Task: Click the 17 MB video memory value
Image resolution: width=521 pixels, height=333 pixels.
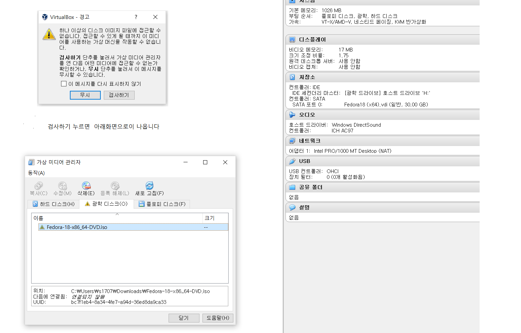Action: click(x=346, y=50)
